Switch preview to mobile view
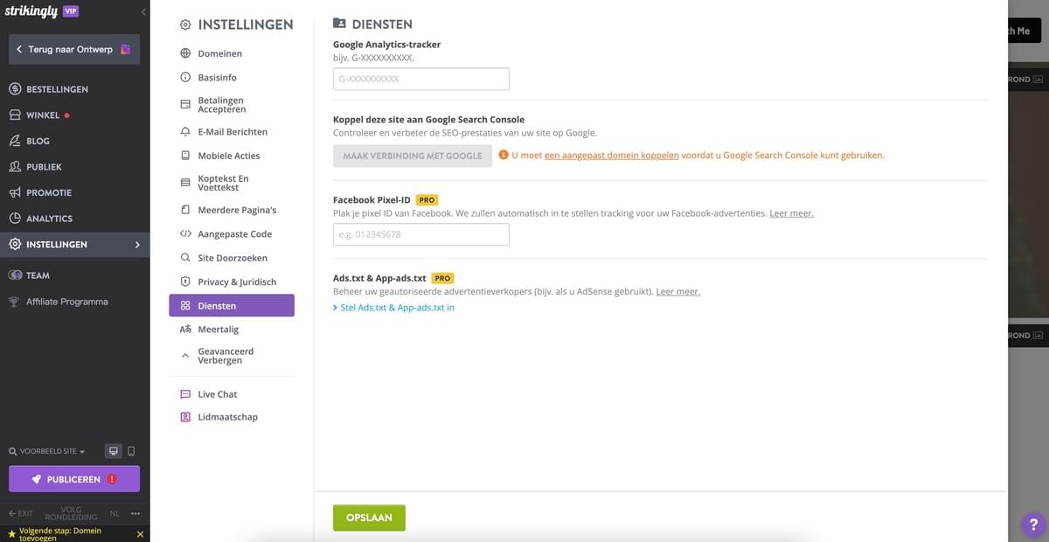1049x542 pixels. (132, 450)
